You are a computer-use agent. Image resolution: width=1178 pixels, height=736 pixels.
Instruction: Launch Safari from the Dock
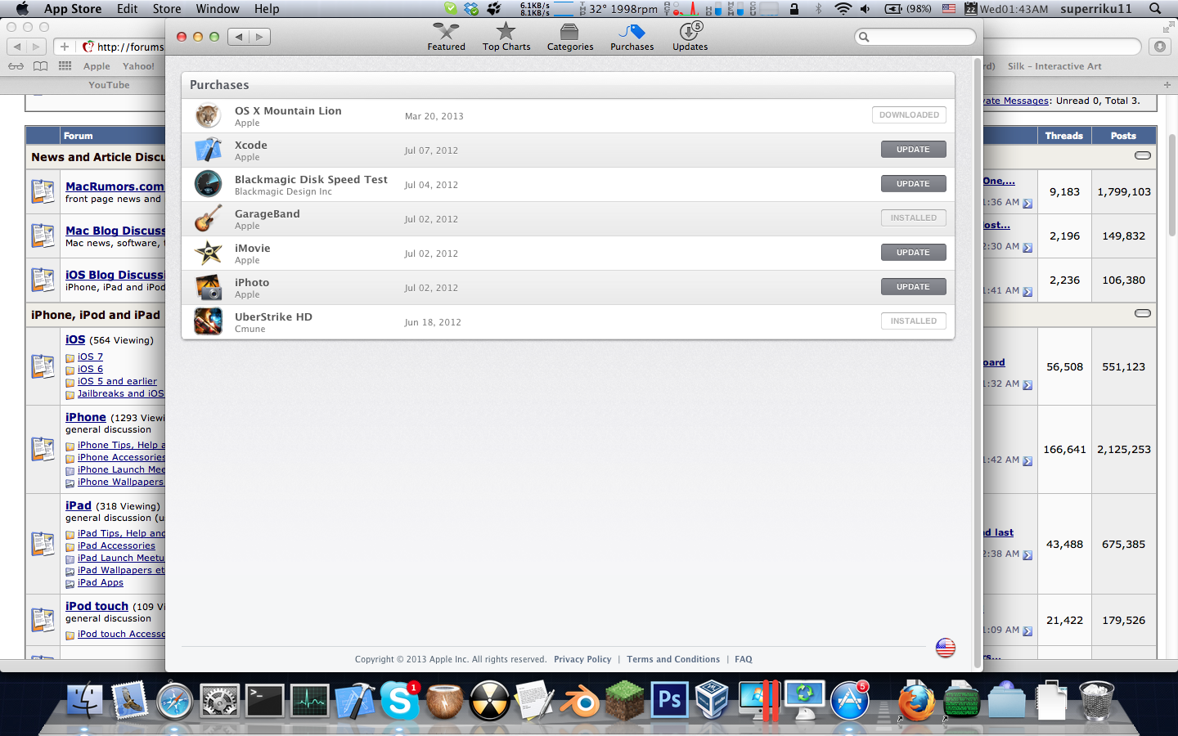point(174,701)
